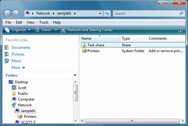Click the Scott user icon in folder tree
Viewport: 188px width, 126px height.
pyautogui.click(x=14, y=88)
